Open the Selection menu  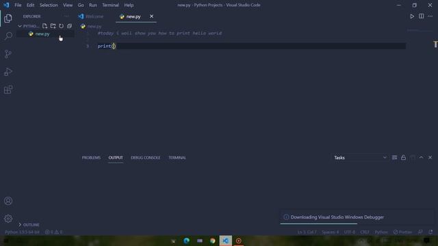[x=49, y=5]
